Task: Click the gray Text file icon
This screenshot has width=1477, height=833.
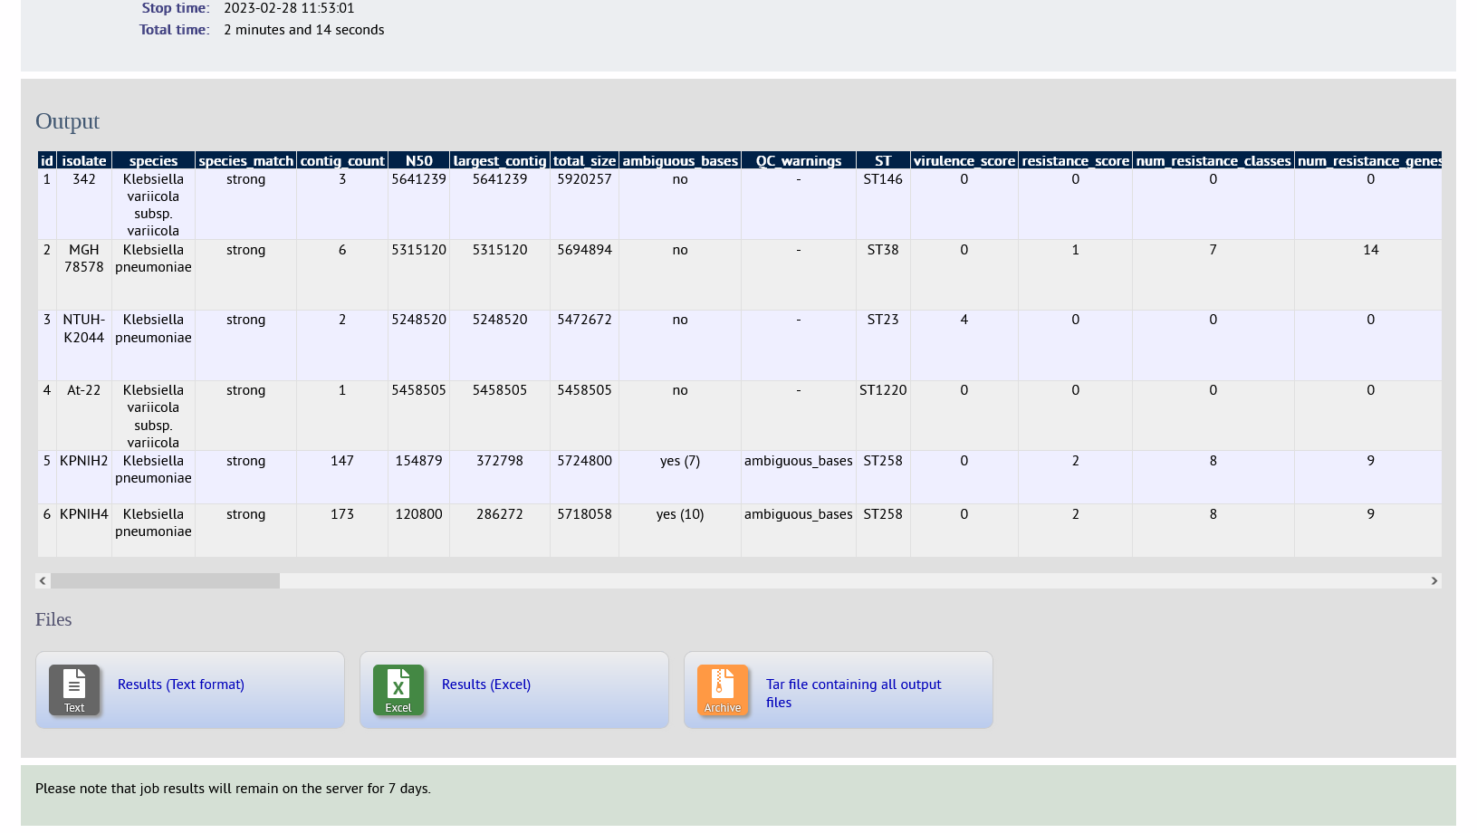Action: (74, 690)
